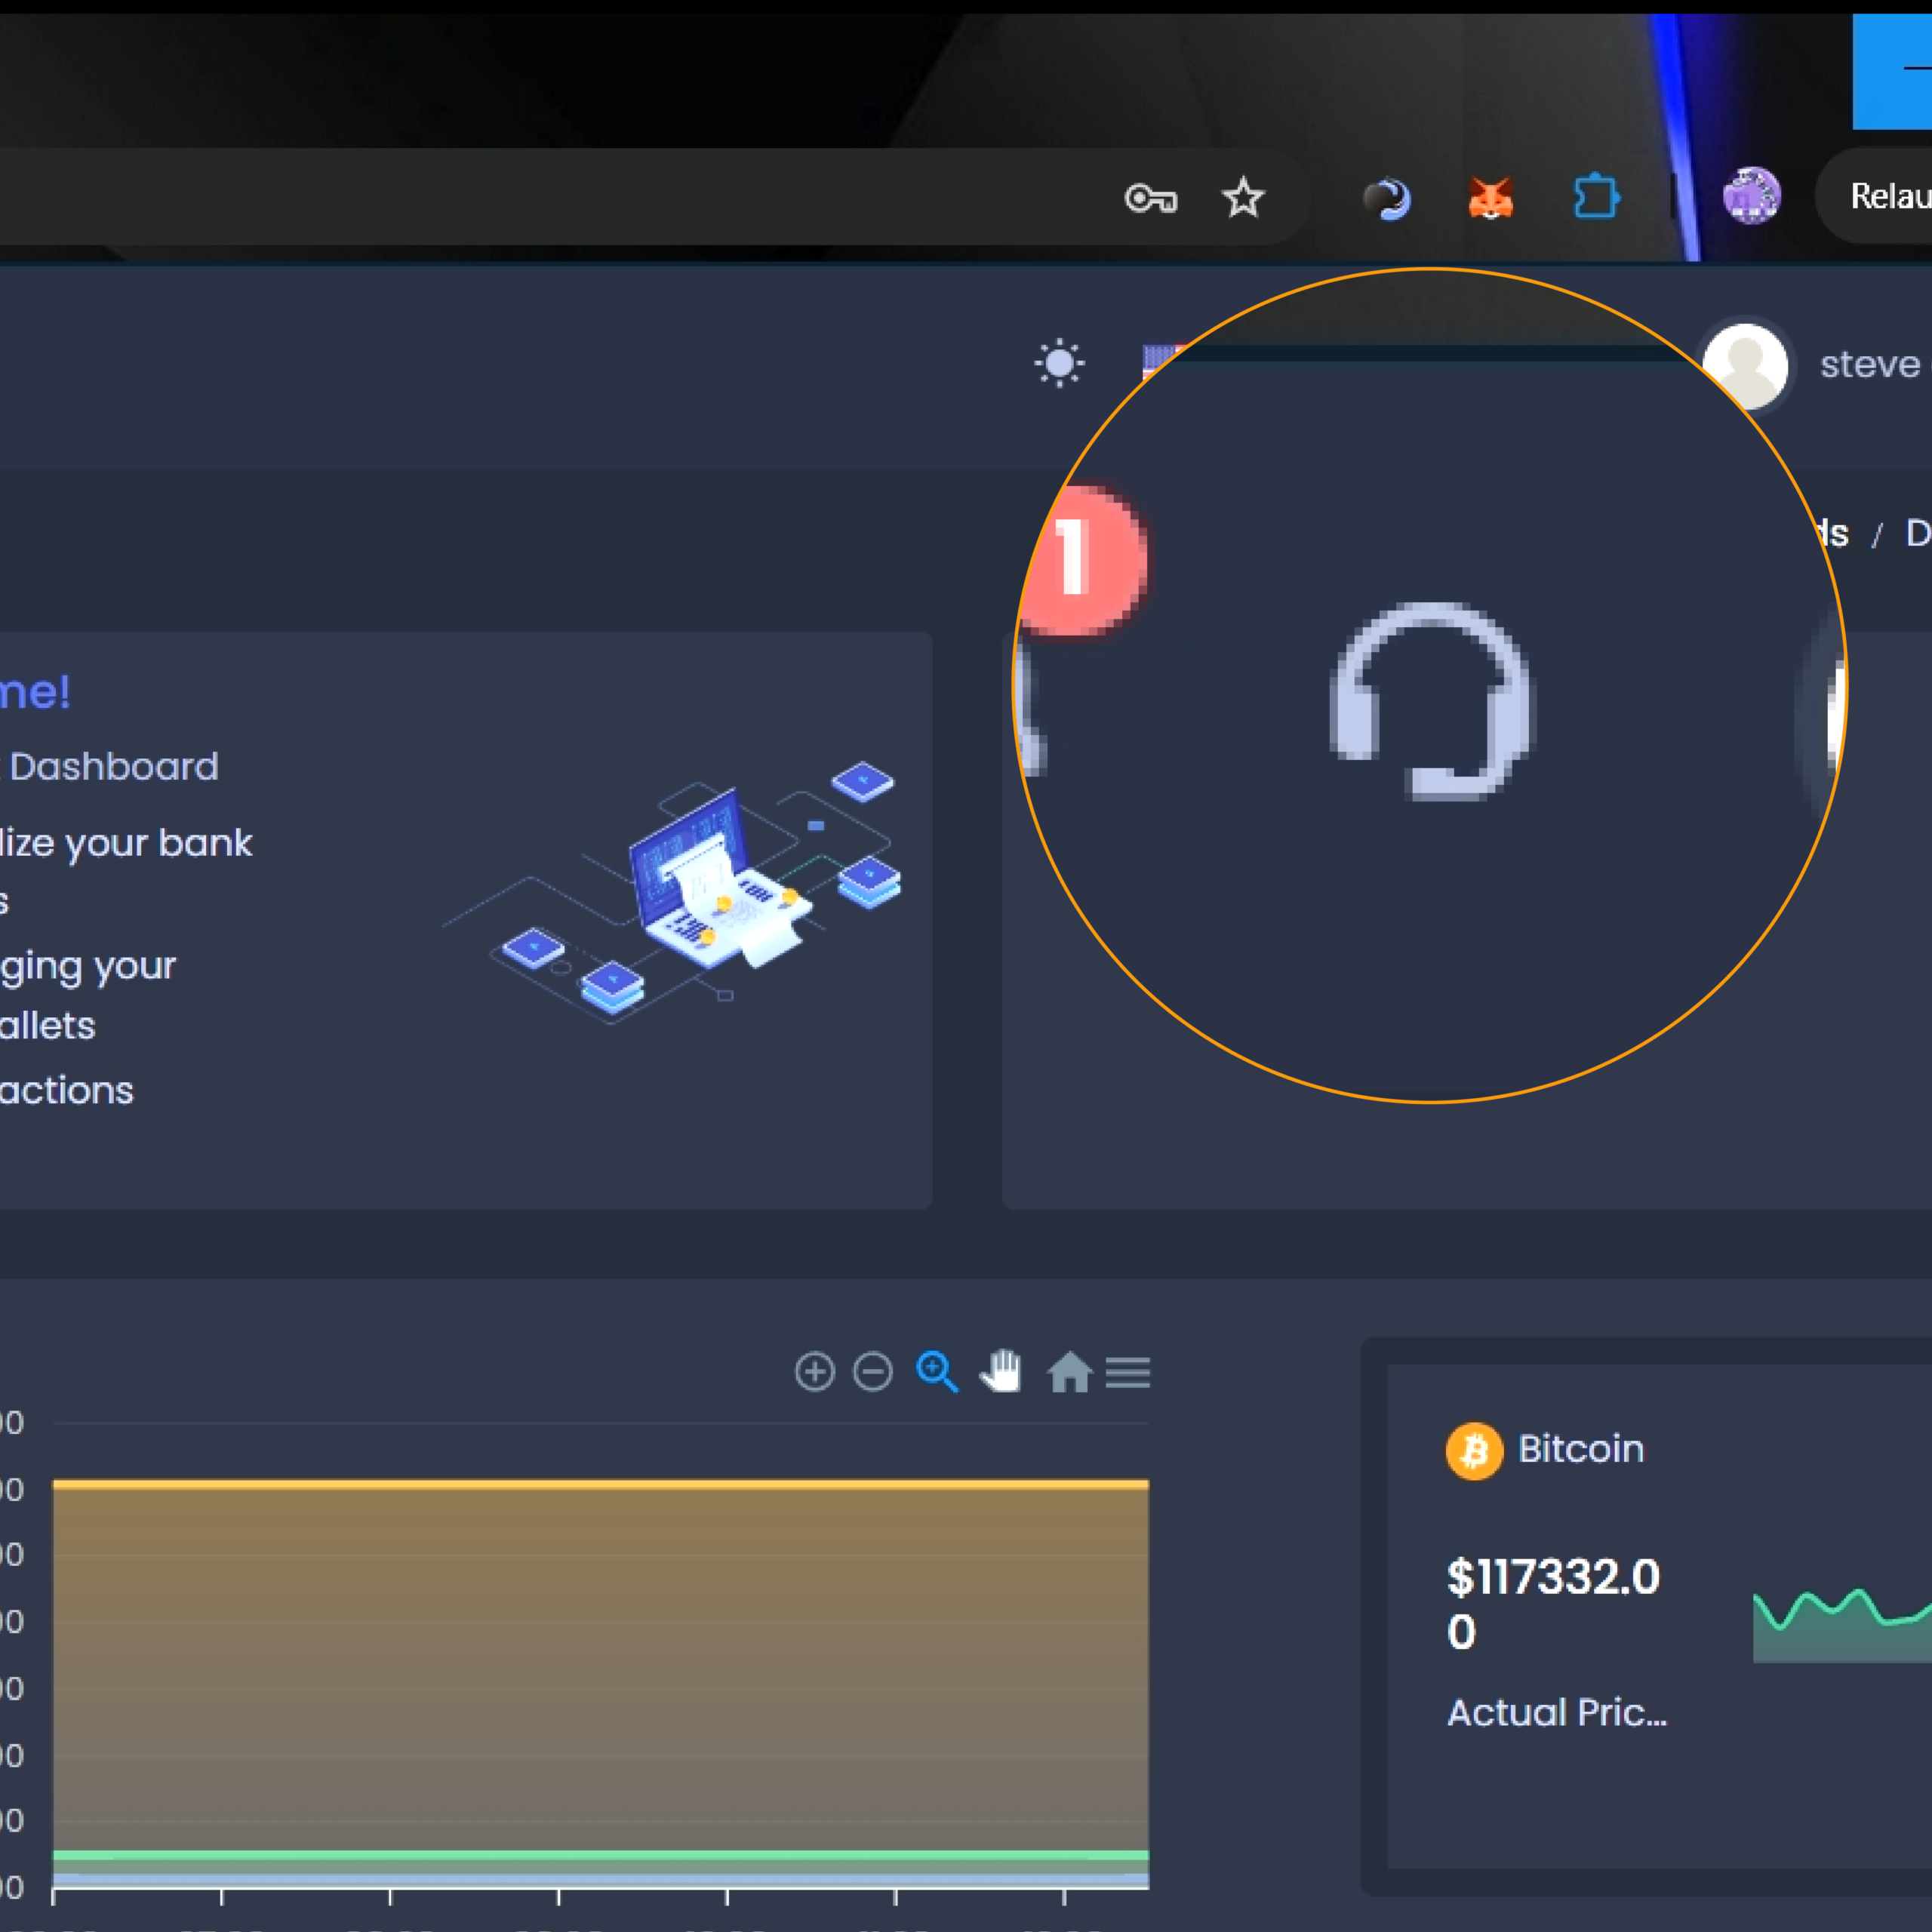Open the browser profile avatar
Screen dimensions: 1932x1932
1751,196
